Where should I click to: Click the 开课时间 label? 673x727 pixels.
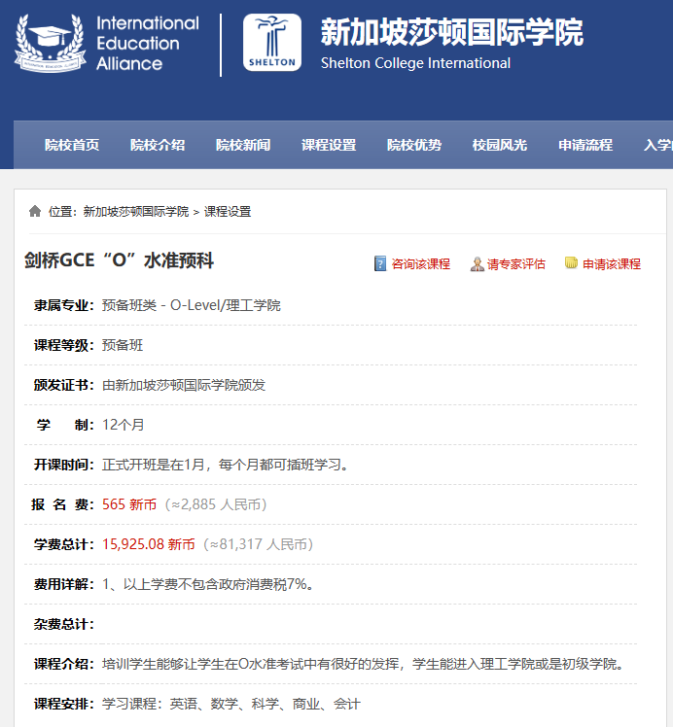click(x=64, y=465)
